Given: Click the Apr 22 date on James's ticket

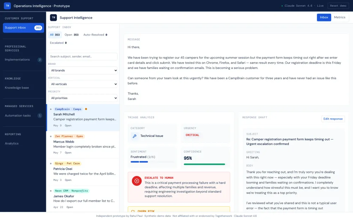Looking at the screenshot, I should [58, 207].
